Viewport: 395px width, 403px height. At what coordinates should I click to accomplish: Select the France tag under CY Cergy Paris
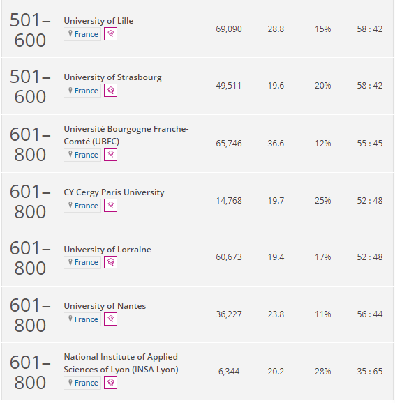coord(82,206)
